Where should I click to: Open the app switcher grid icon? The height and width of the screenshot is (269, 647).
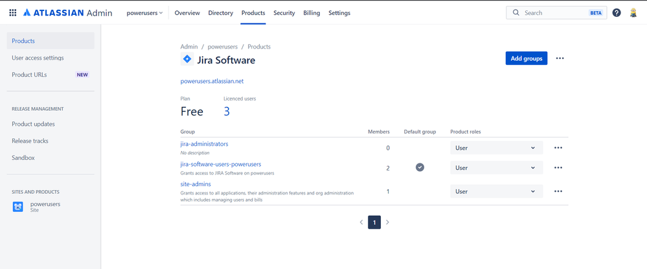pos(12,13)
